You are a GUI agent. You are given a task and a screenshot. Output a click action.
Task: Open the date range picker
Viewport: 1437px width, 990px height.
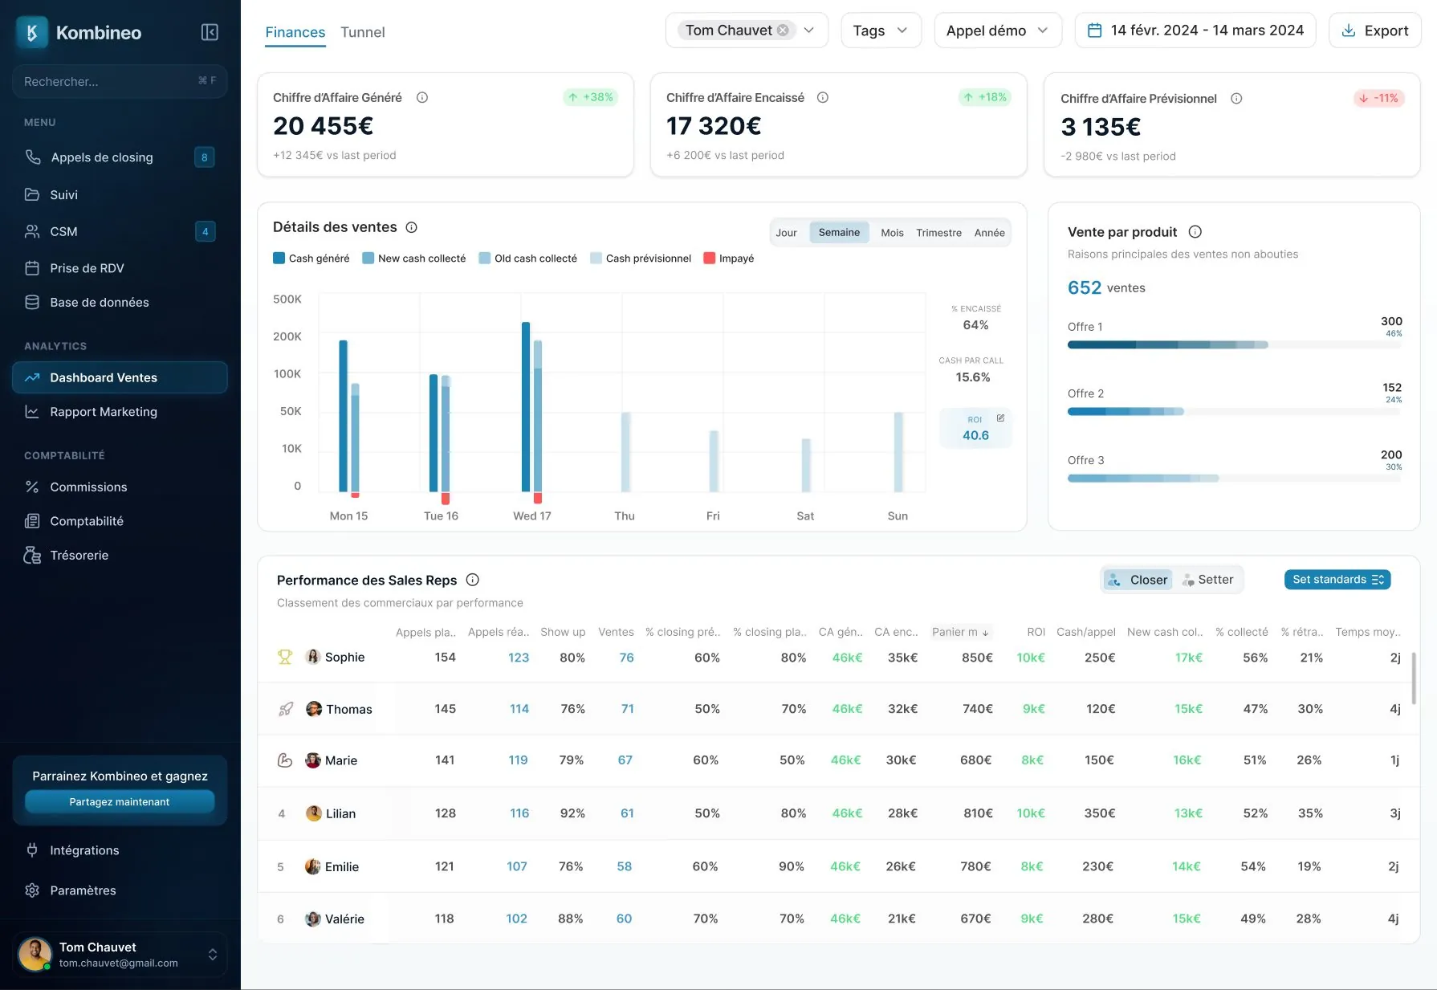1195,31
